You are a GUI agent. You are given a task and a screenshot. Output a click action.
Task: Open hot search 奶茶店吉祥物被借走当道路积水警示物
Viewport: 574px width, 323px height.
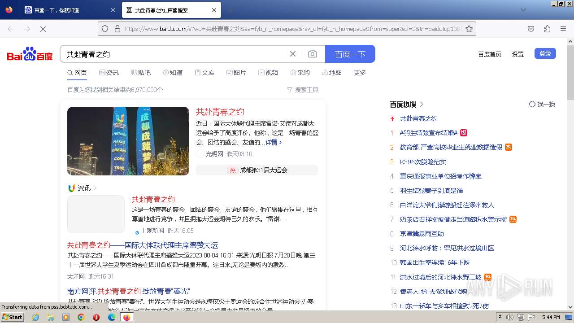(x=453, y=219)
